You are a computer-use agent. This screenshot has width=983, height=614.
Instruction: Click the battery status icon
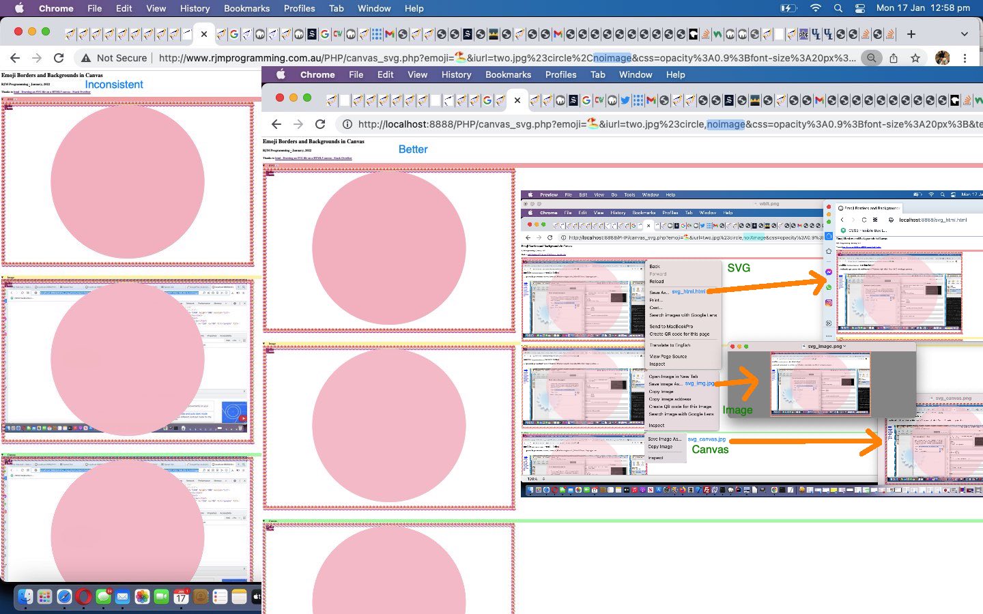(788, 8)
